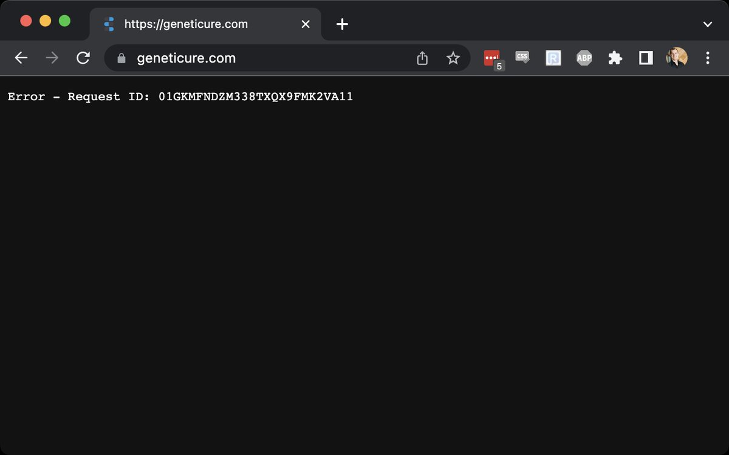729x455 pixels.
Task: Open Chrome's three-dot menu
Action: click(708, 58)
